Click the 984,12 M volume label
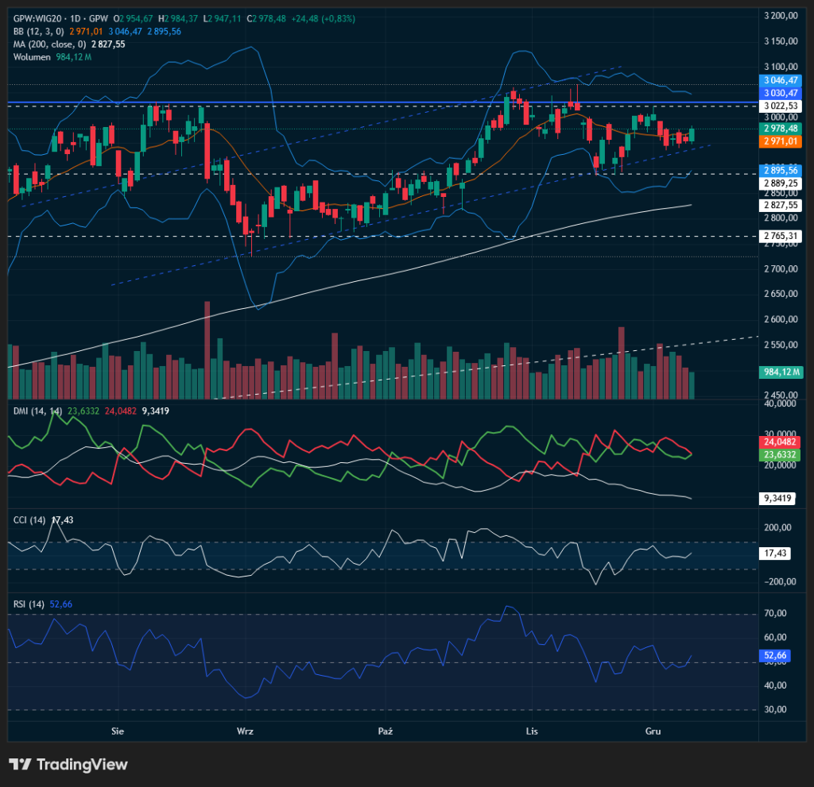 coord(780,371)
